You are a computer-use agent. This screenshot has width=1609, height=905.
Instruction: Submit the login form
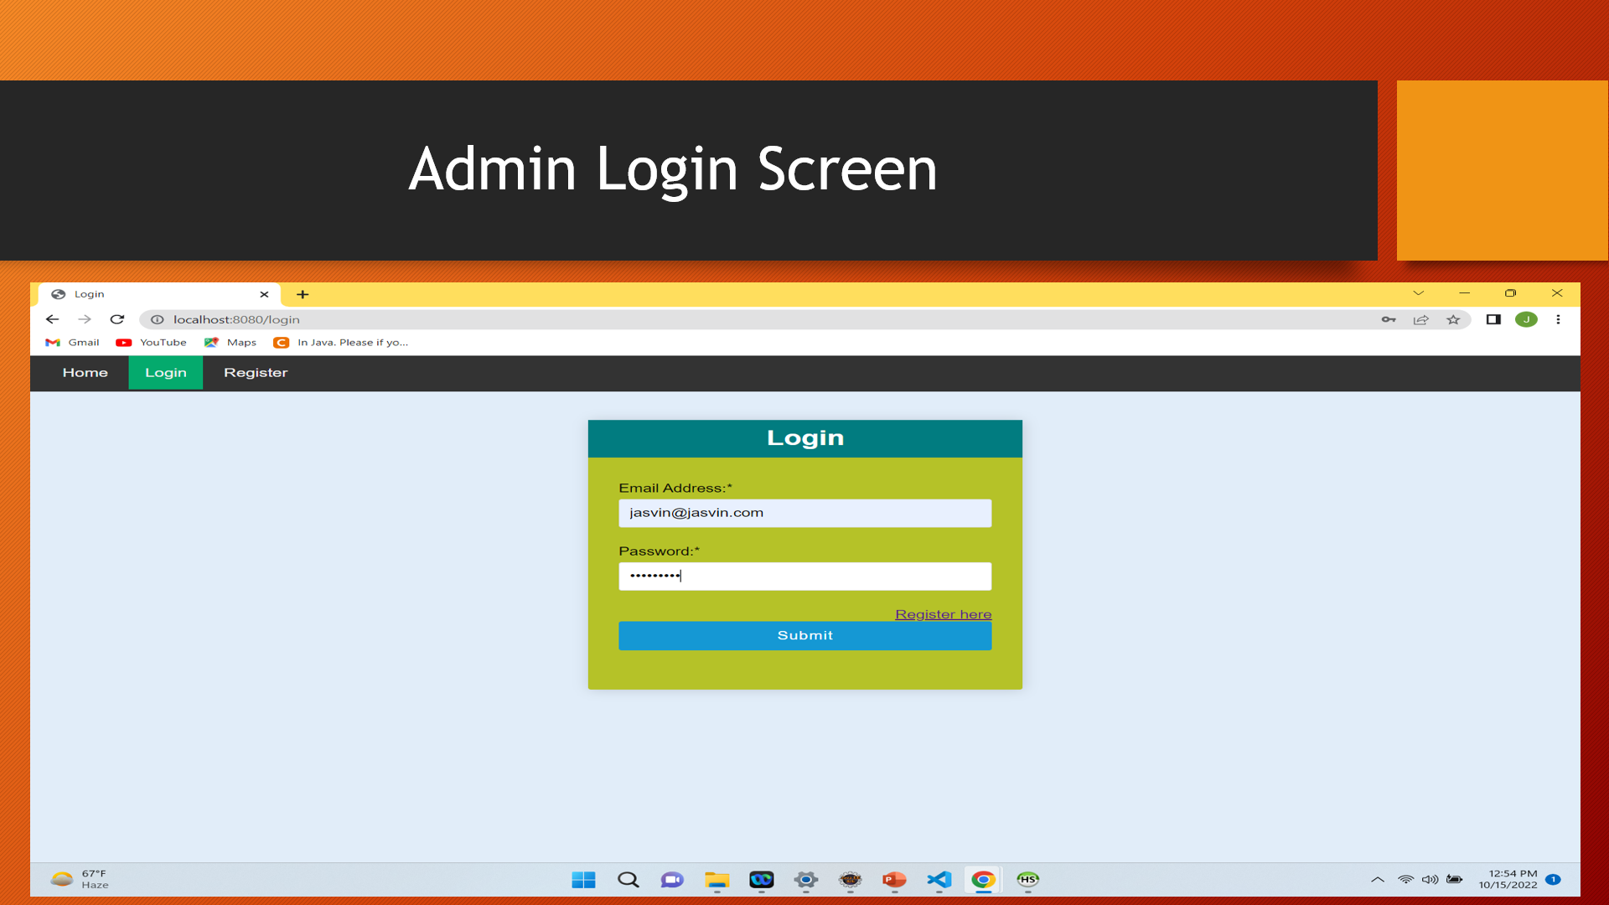click(x=804, y=635)
